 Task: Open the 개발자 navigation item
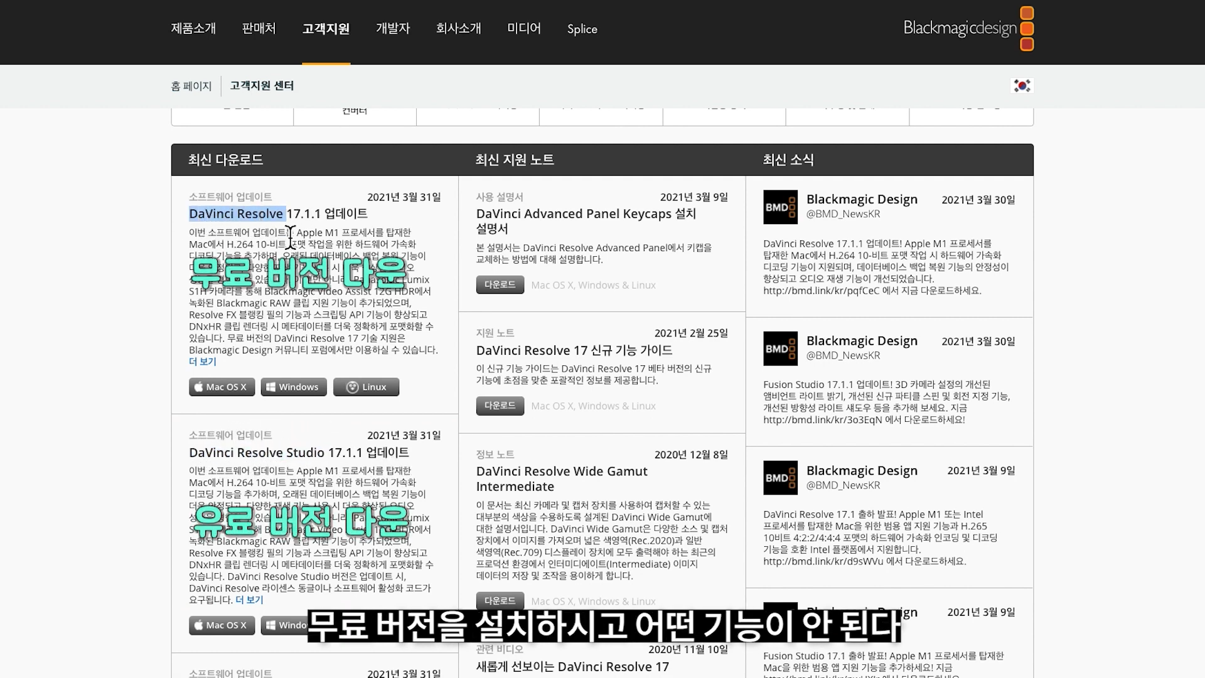392,29
